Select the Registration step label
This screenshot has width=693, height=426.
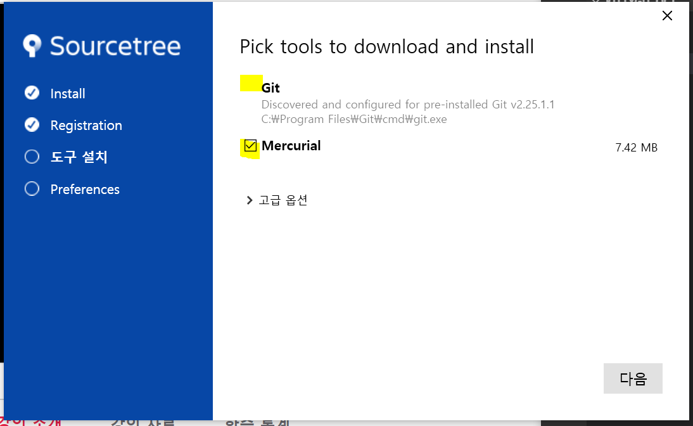pyautogui.click(x=86, y=126)
